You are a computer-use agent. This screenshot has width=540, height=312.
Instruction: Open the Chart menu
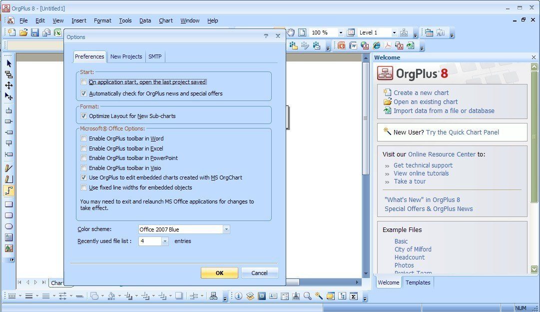point(166,20)
